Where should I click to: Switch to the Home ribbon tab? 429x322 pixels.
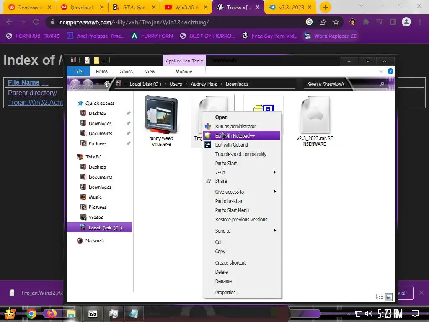point(102,71)
